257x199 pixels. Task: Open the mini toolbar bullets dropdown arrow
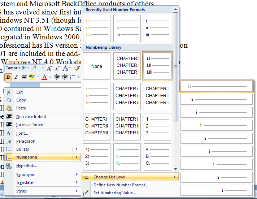pyautogui.click(x=78, y=77)
